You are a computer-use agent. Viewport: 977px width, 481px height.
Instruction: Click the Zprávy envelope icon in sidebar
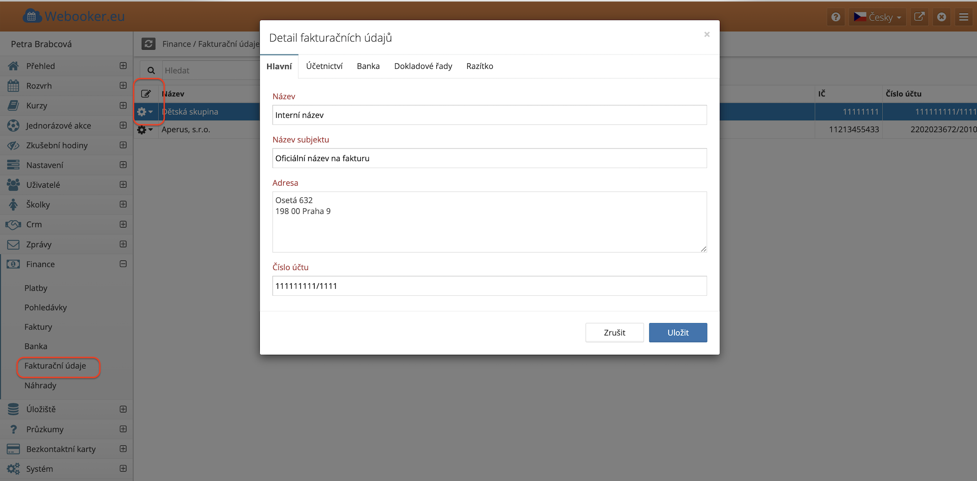13,244
